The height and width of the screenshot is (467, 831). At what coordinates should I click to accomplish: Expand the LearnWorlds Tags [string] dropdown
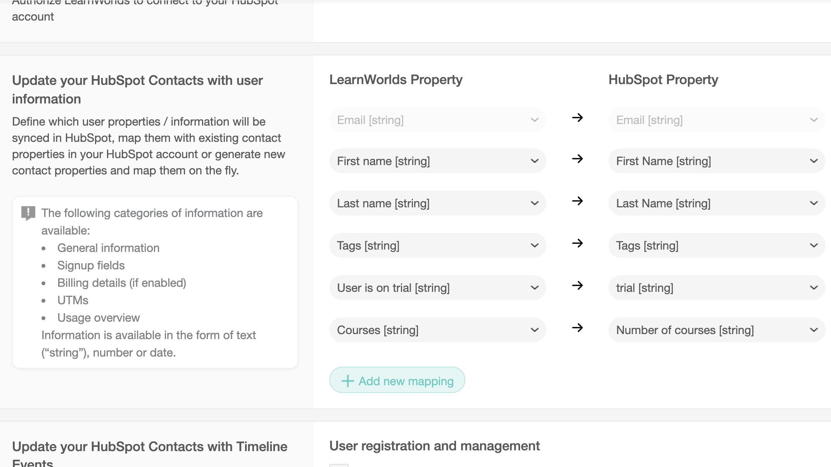(x=437, y=245)
